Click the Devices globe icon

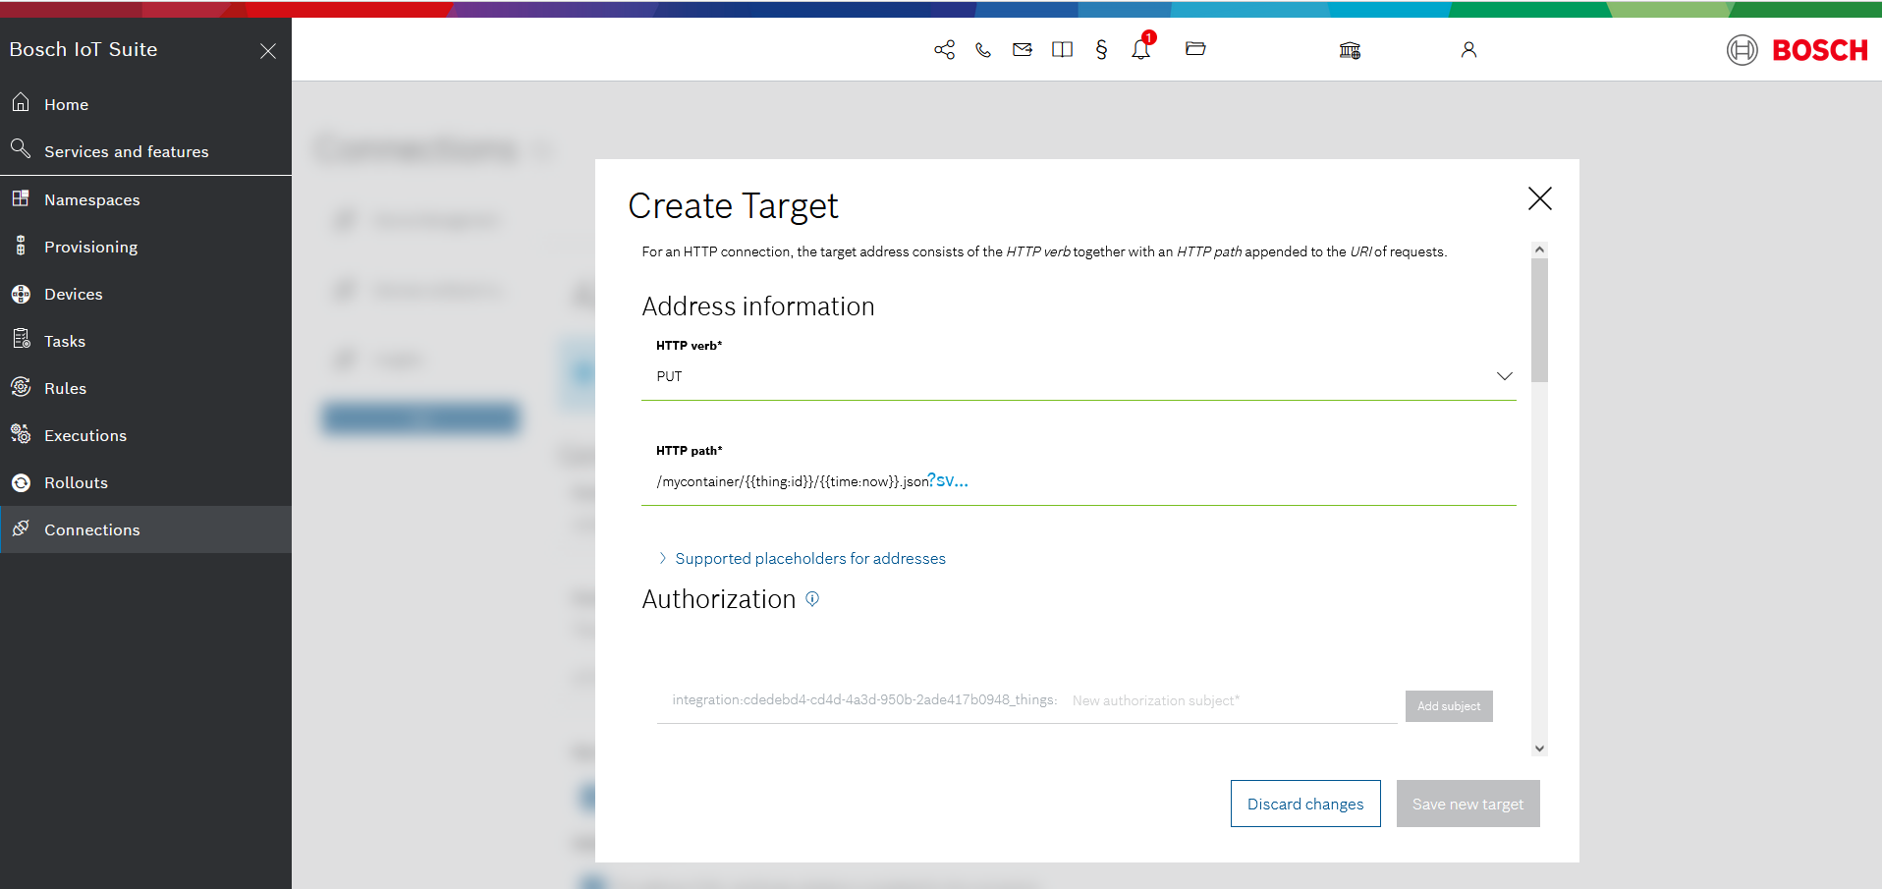21,294
